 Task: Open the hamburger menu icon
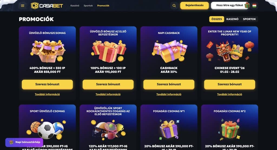pos(23,6)
